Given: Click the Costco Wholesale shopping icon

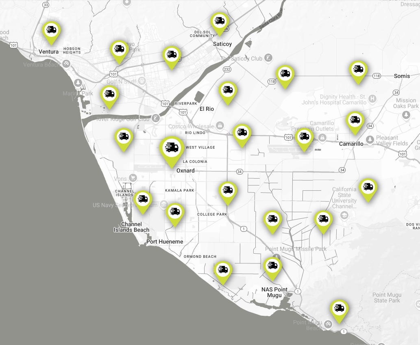Looking at the screenshot, I should [220, 125].
